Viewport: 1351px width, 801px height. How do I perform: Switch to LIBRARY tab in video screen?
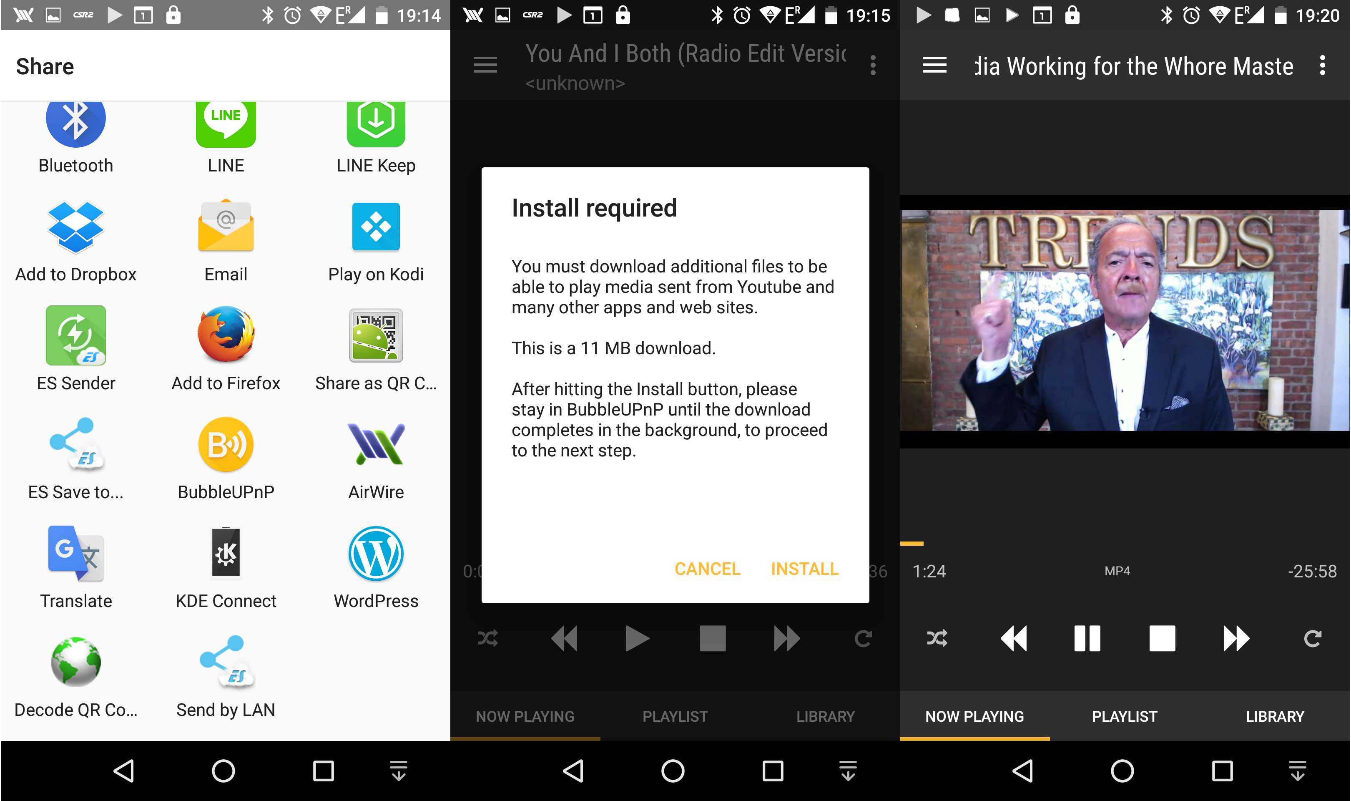tap(1275, 716)
